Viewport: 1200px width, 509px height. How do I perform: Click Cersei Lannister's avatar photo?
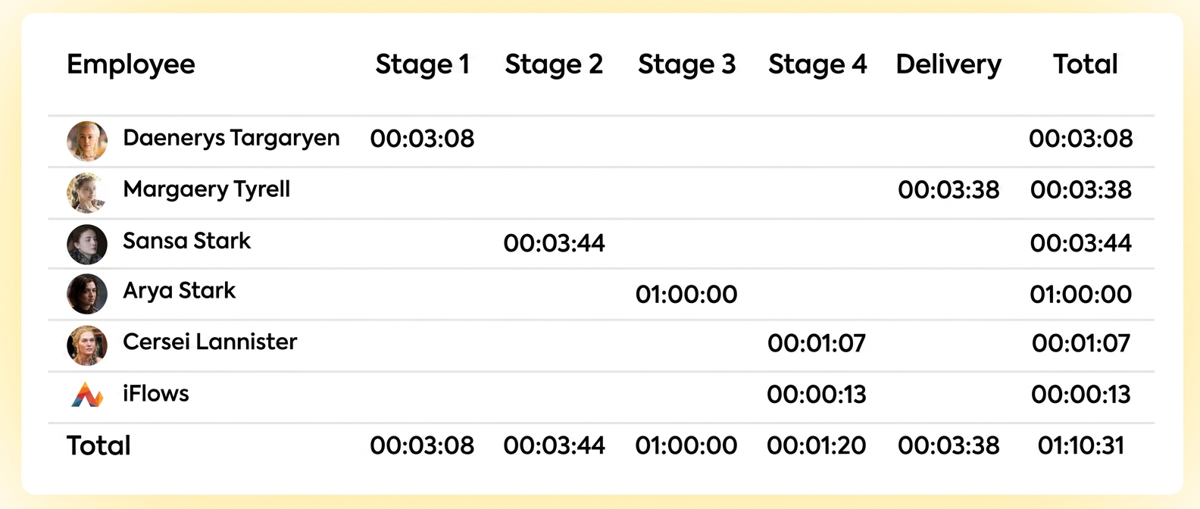tap(87, 345)
